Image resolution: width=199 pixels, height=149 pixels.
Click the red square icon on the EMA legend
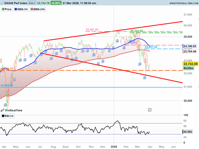(32, 9)
